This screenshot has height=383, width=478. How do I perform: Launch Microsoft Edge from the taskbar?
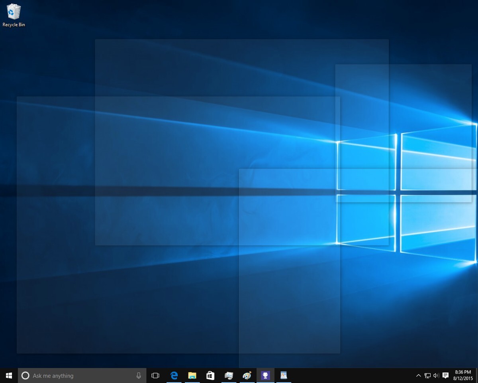point(174,375)
